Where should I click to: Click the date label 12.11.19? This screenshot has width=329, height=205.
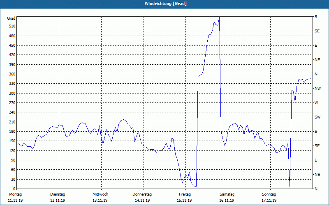[x=58, y=200]
